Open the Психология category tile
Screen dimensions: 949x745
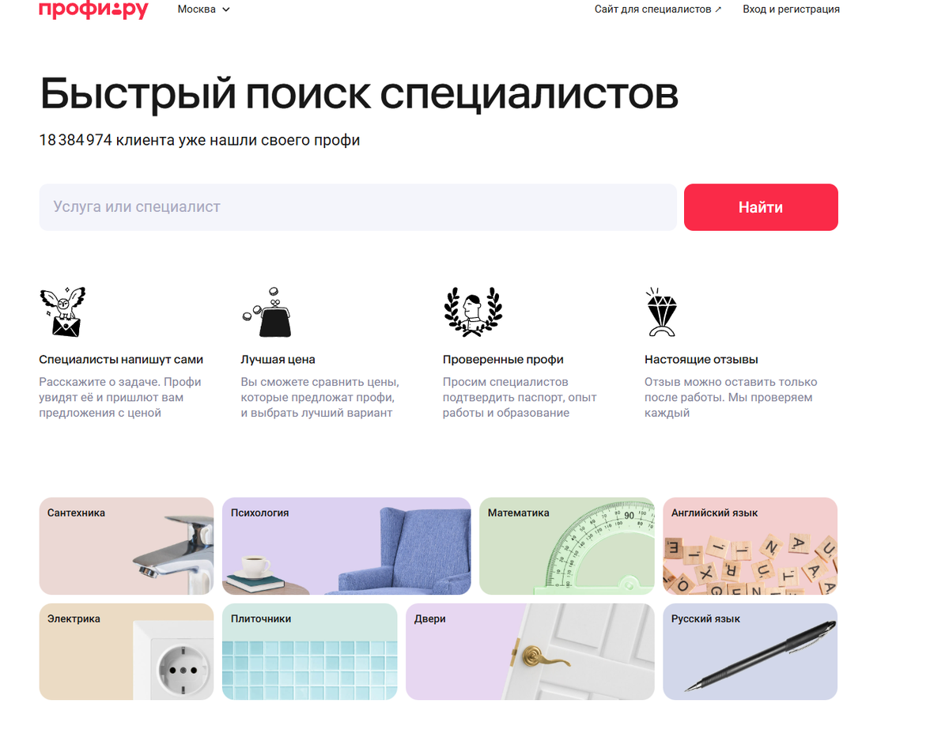pos(346,546)
